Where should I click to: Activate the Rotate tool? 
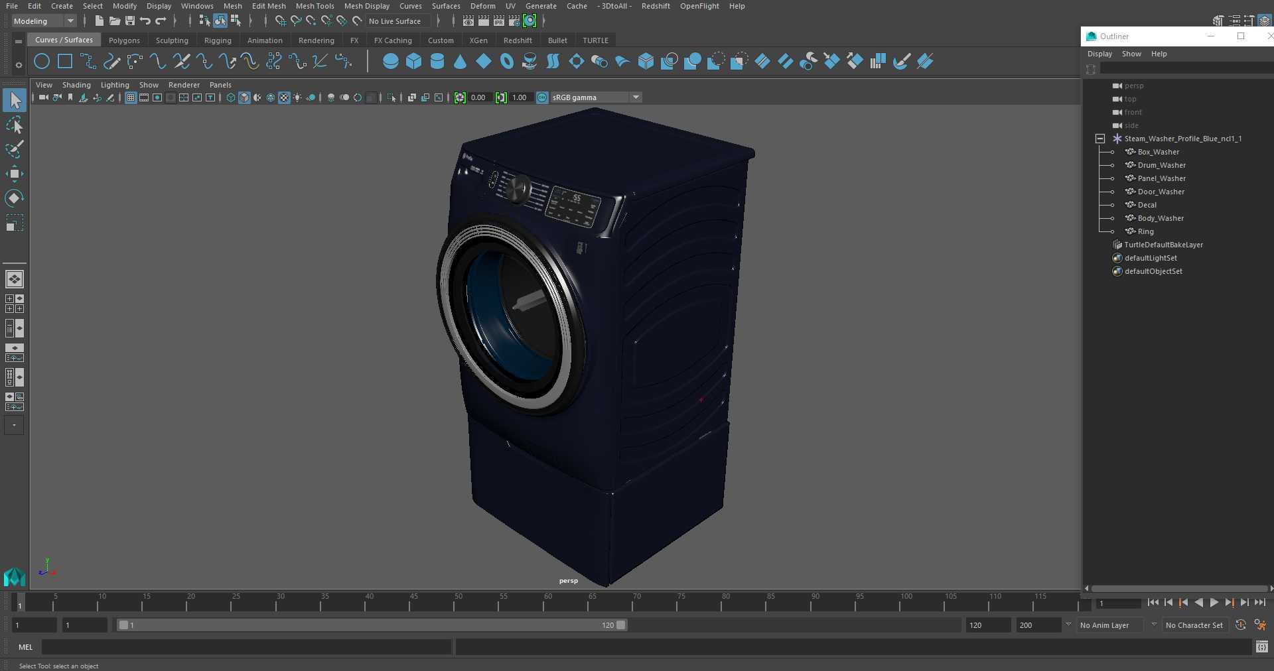(x=15, y=198)
